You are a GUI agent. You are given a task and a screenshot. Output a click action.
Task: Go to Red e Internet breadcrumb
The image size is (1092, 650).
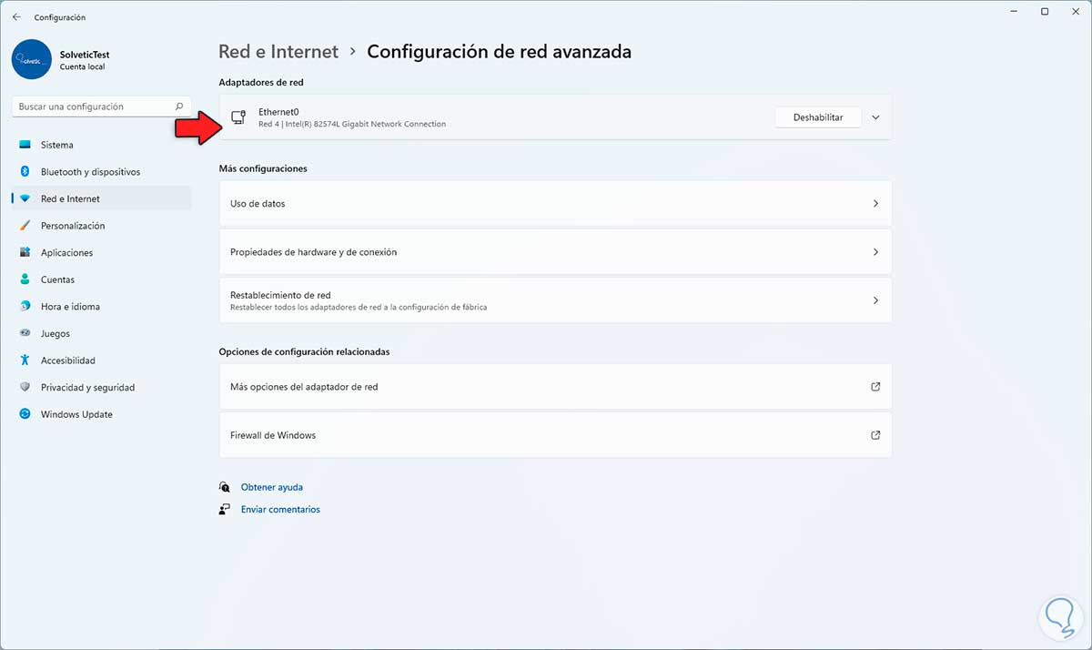pyautogui.click(x=278, y=52)
